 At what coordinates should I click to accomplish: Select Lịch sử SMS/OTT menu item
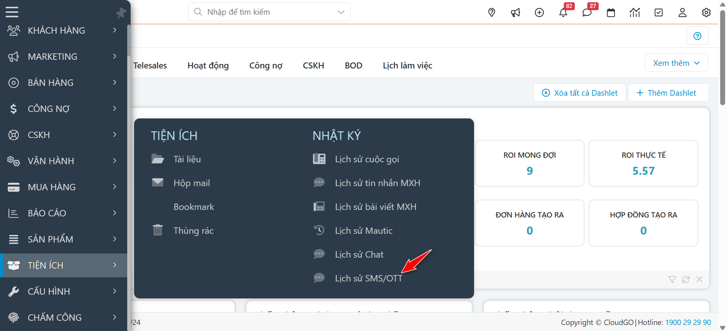click(368, 278)
